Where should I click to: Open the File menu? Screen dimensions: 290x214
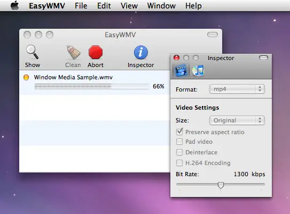tap(81, 6)
